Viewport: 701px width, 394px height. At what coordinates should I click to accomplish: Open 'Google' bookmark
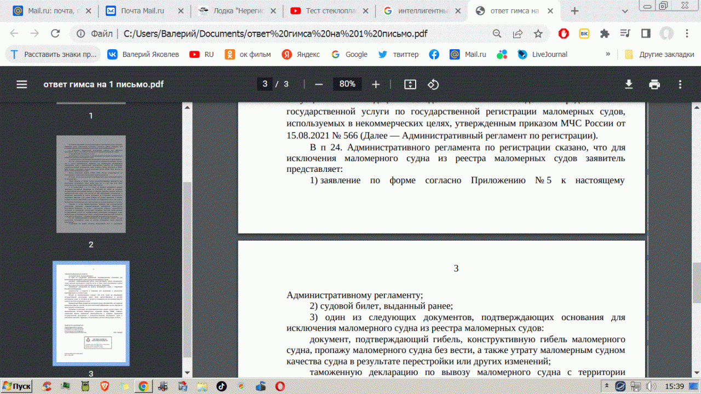point(349,54)
